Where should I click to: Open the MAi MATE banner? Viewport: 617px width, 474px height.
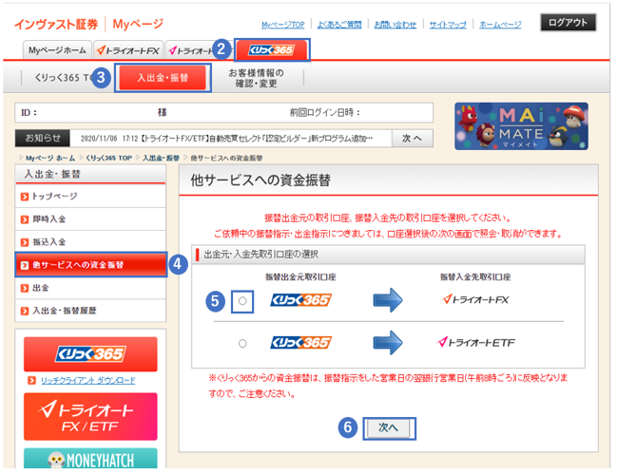coord(521,126)
